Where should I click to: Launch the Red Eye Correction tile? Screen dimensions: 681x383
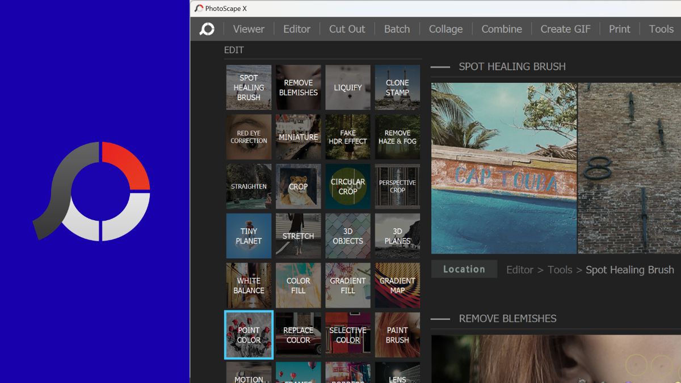tap(249, 137)
